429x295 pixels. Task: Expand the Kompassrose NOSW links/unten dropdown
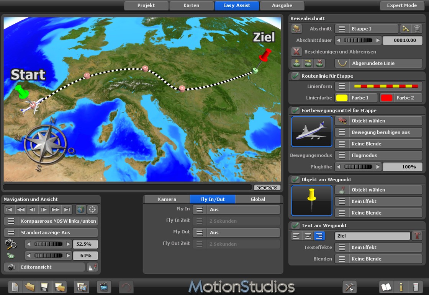tap(51, 221)
